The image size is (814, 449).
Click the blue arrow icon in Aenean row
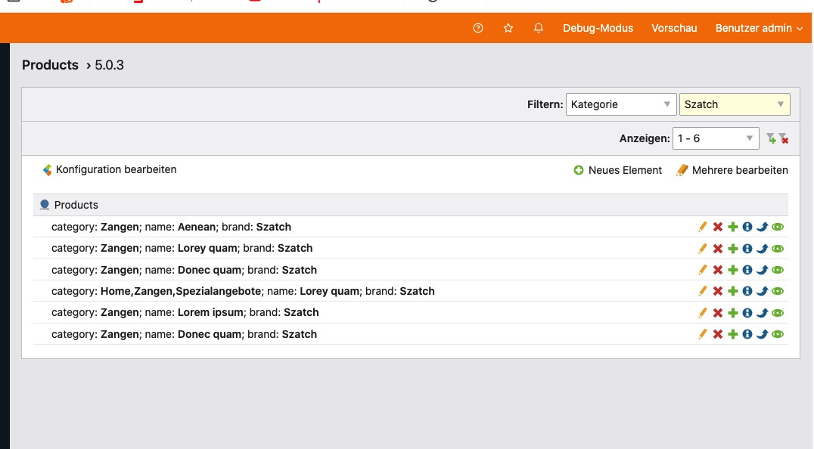[763, 227]
